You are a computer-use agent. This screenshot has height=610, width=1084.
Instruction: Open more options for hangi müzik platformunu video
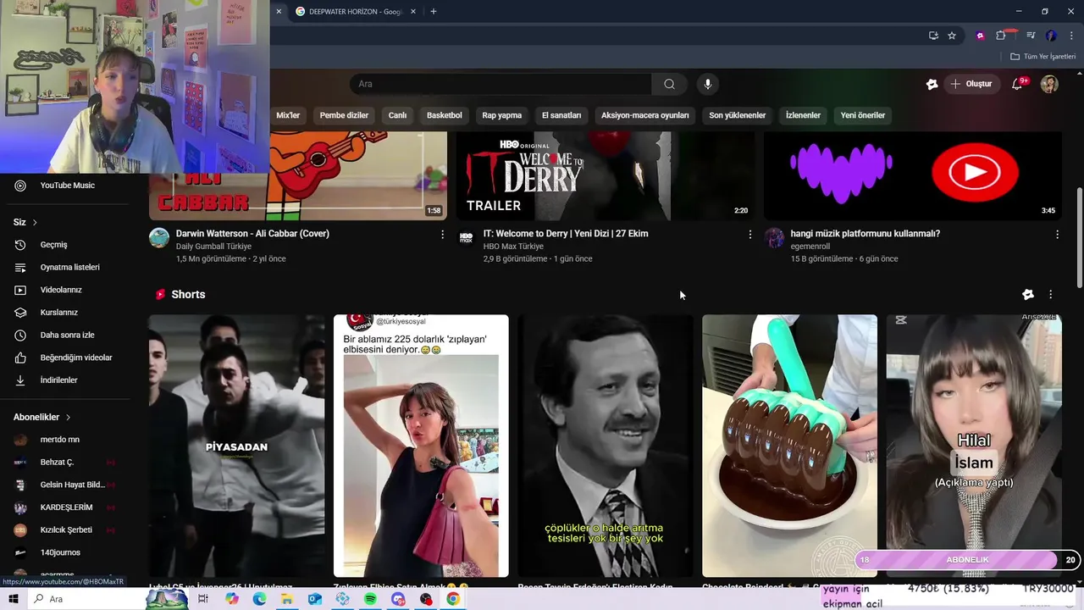coord(1057,235)
